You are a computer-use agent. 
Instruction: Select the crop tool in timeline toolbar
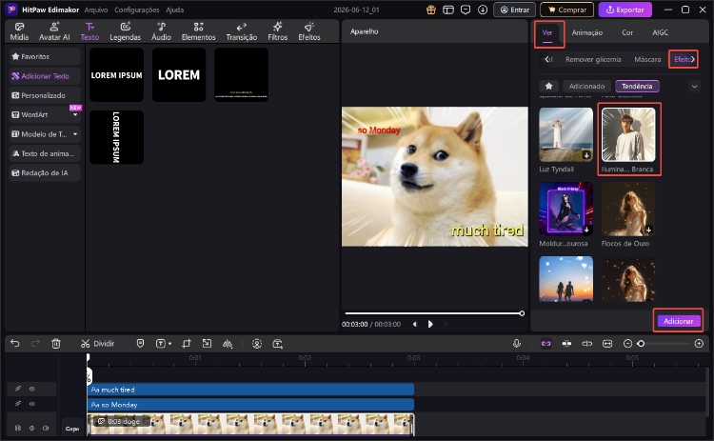tap(187, 344)
